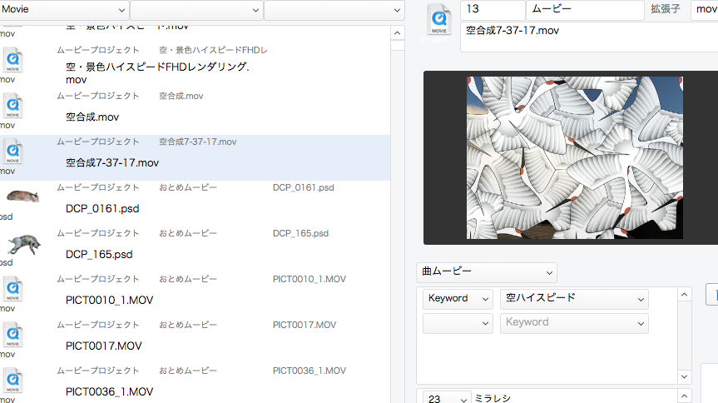
Task: Click the DCP_0161.psd animal thumbnail
Action: click(22, 196)
